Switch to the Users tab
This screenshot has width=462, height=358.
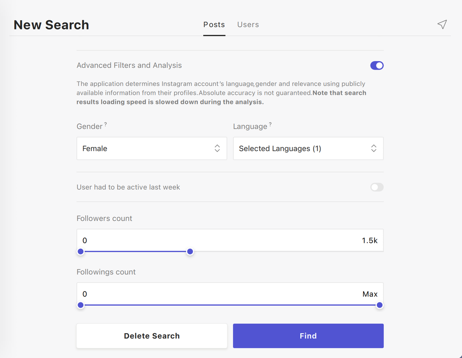tap(248, 24)
